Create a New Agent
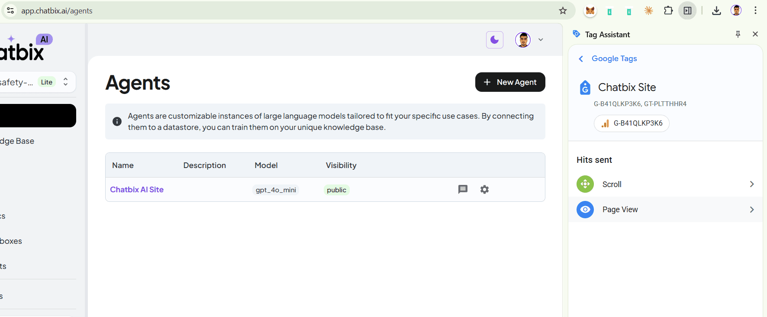The width and height of the screenshot is (767, 317). [510, 82]
